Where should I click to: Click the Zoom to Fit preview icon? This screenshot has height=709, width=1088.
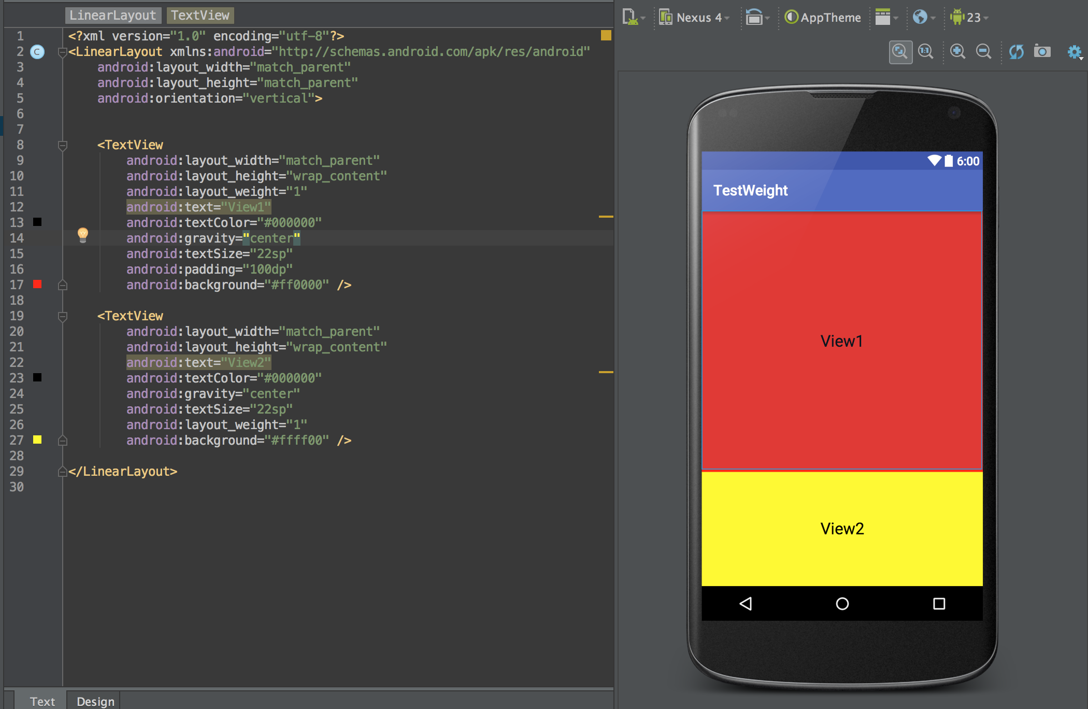coord(900,52)
